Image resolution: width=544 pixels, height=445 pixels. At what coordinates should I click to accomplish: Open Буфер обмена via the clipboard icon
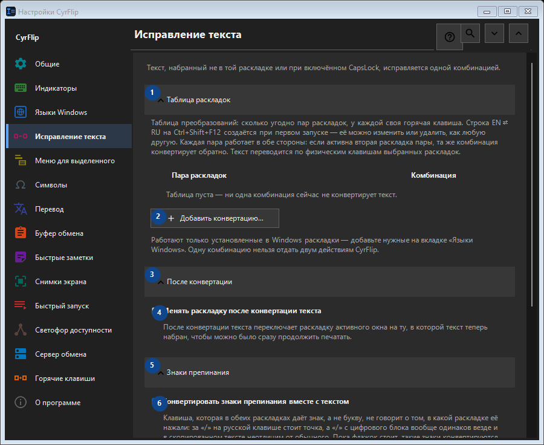point(21,233)
